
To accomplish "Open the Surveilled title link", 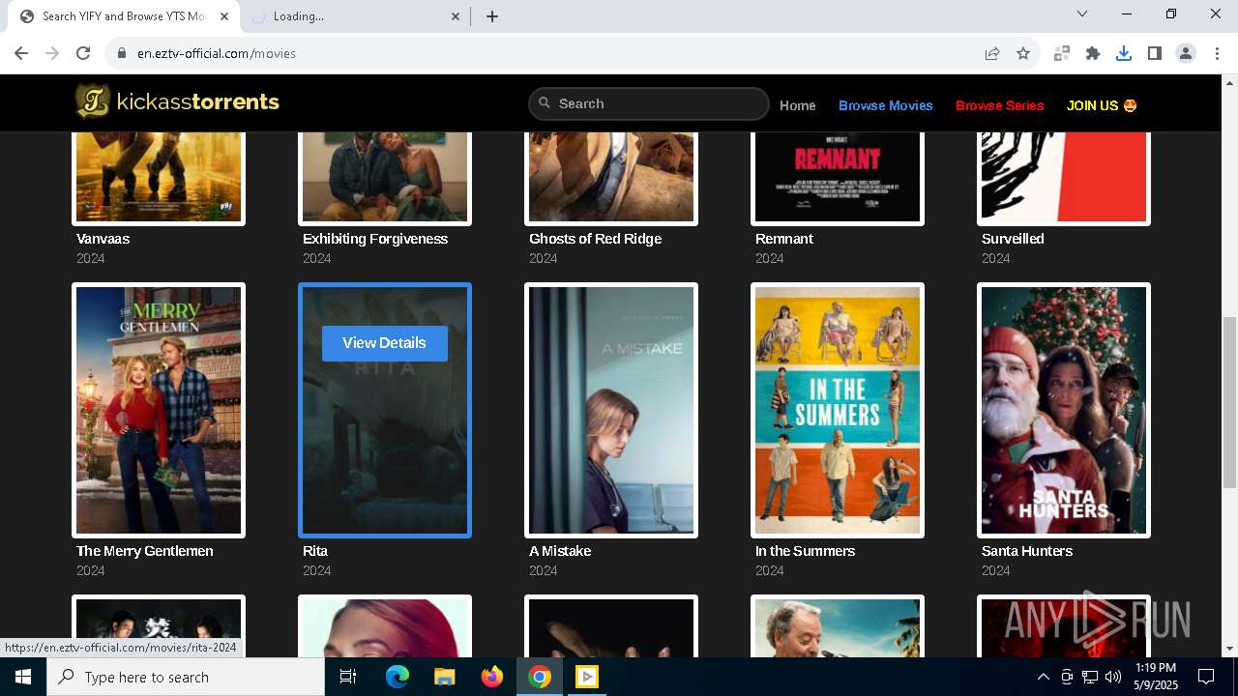I will [1013, 239].
